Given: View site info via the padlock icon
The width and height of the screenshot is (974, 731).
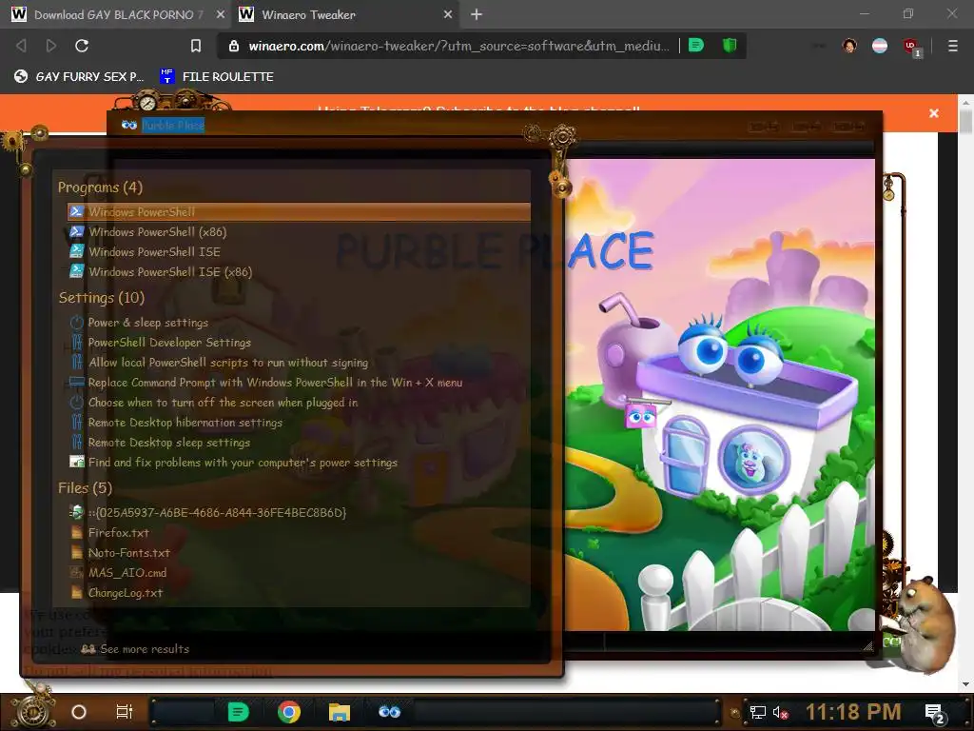Looking at the screenshot, I should [234, 46].
